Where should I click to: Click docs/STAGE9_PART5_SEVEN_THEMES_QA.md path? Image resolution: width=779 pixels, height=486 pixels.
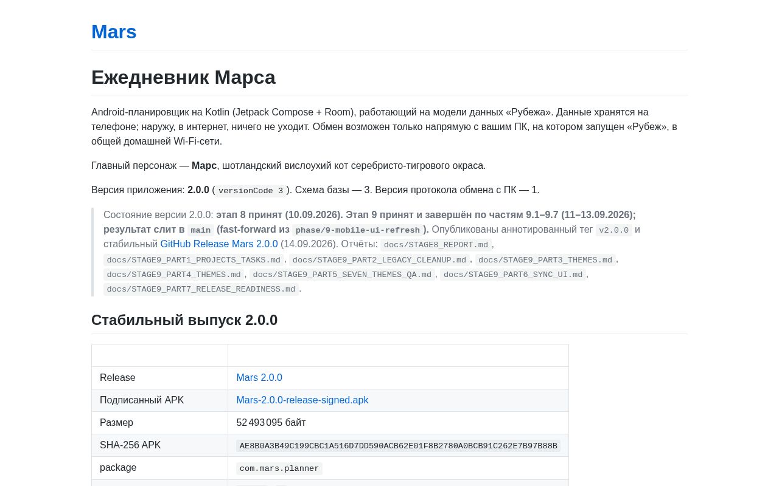[x=342, y=275]
